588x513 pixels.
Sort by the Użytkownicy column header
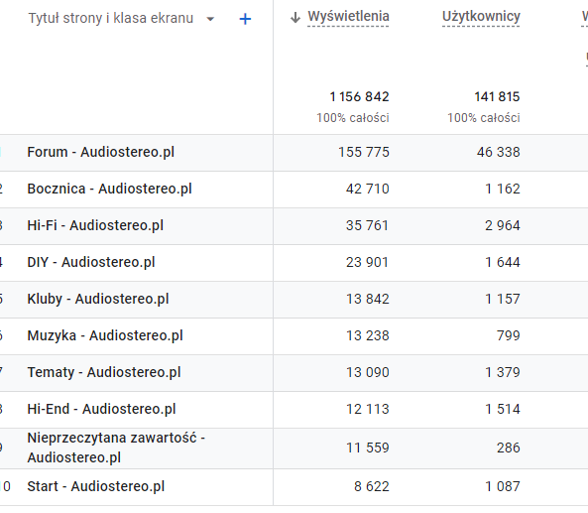point(481,17)
